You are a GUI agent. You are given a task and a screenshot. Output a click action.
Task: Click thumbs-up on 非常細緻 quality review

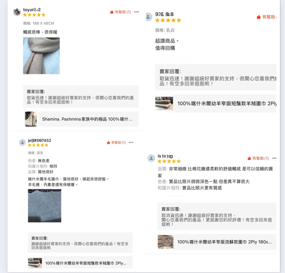tap(249, 158)
